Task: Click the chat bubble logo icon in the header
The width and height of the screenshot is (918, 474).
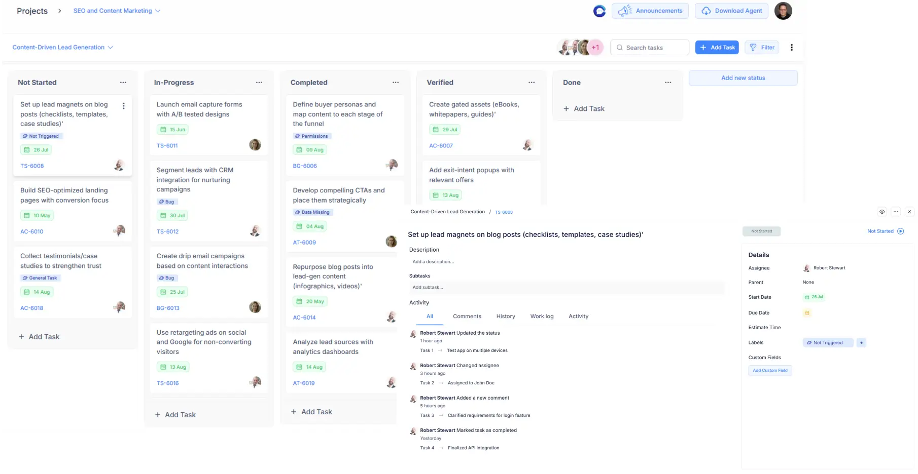Action: (599, 11)
